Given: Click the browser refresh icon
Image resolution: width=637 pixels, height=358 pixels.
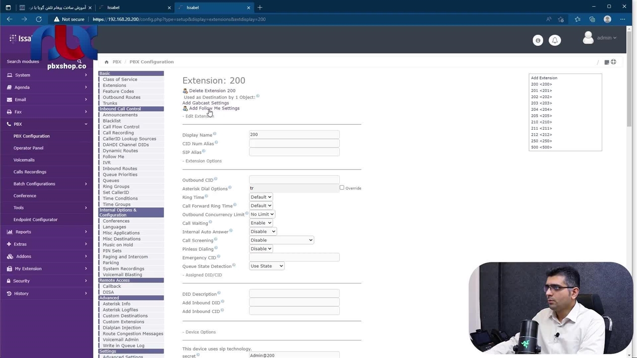Looking at the screenshot, I should (x=39, y=19).
